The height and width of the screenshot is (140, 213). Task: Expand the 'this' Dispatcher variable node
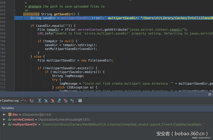tap(4, 114)
